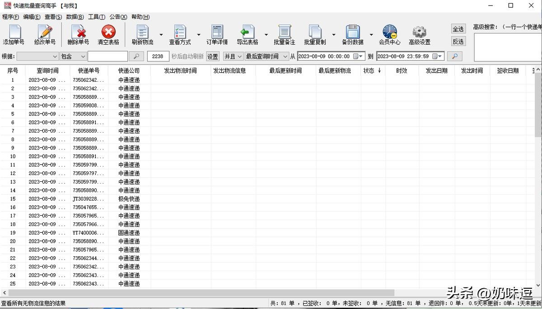Screen dimensions: 542x309
Task: Click the 高级搜索 tracking number text box
Action: tap(508, 47)
